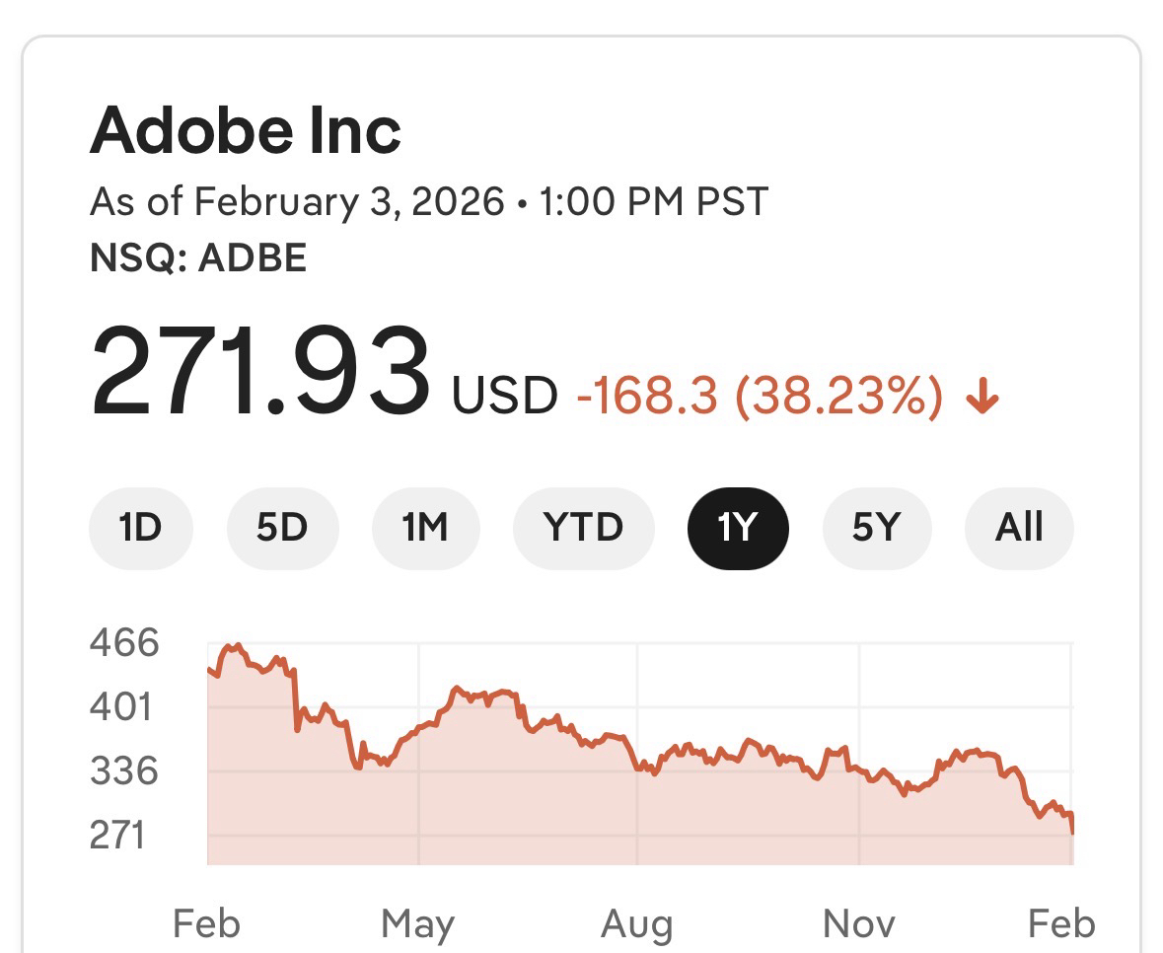
Task: Click the Aug x-axis label
Action: [637, 924]
